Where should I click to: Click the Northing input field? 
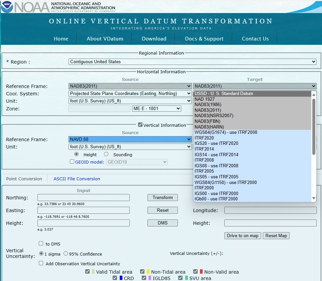point(84,197)
